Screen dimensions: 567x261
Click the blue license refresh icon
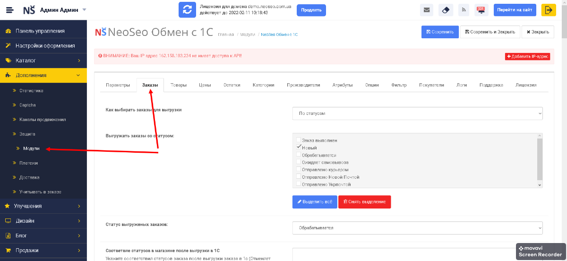pos(187,10)
